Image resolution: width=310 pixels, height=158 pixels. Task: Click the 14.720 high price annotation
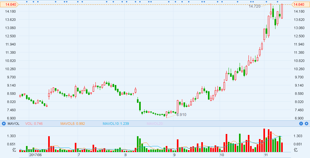pyautogui.click(x=255, y=6)
